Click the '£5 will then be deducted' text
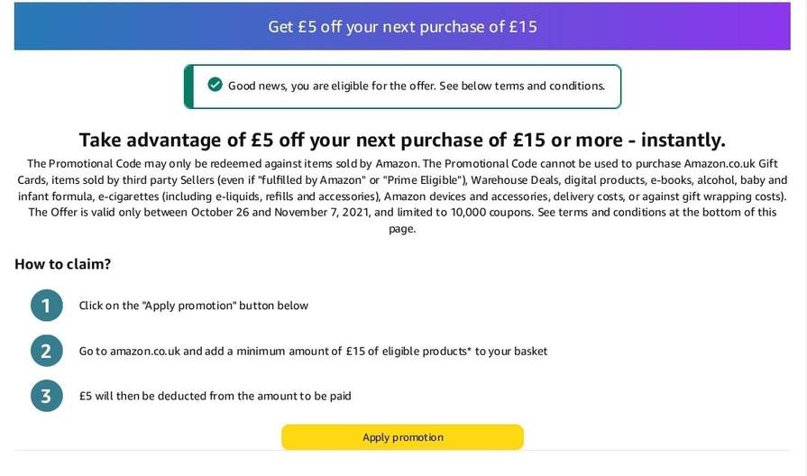807x476 pixels. click(x=215, y=396)
